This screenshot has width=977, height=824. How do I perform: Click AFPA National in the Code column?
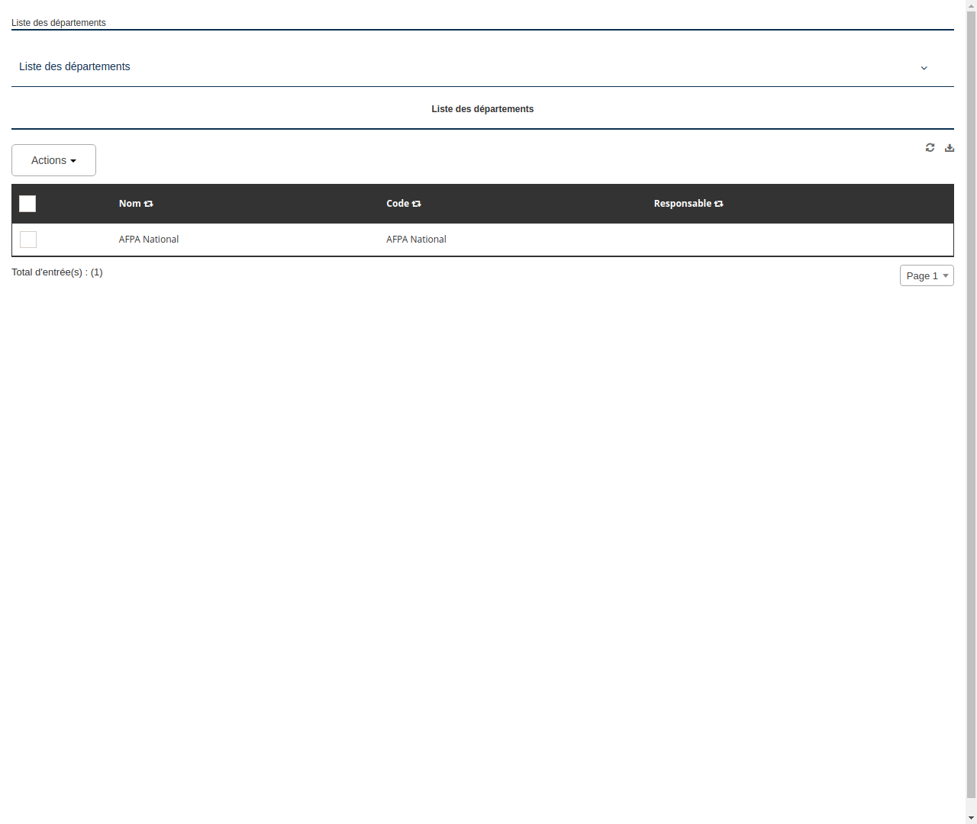click(416, 239)
